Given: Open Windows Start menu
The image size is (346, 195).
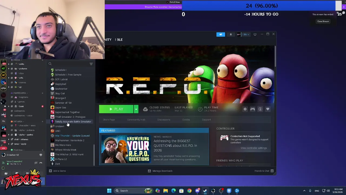Looking at the screenshot, I should [x=109, y=191].
